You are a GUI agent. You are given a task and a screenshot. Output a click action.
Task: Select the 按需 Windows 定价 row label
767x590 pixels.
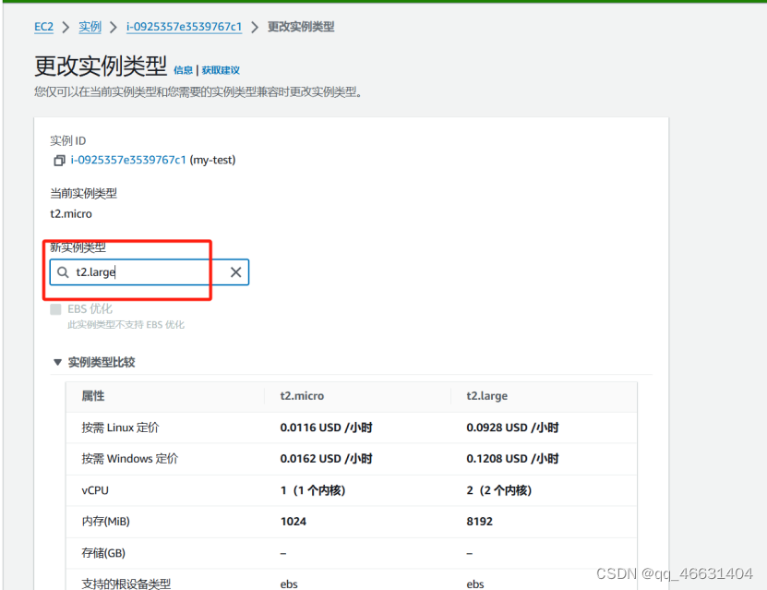tap(130, 459)
